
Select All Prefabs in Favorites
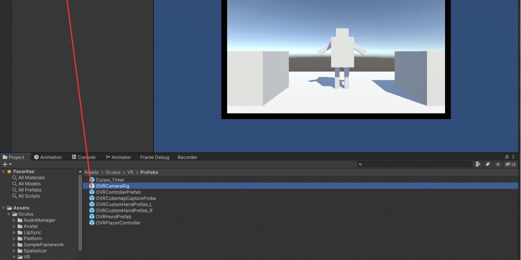(30, 190)
